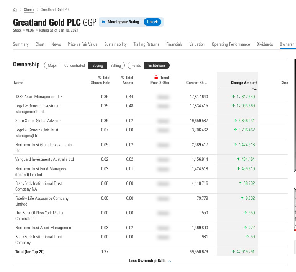Screen dimensions: 296x272
Task: Click the Greatland Gold PLC breadcrumb
Action: click(x=56, y=10)
